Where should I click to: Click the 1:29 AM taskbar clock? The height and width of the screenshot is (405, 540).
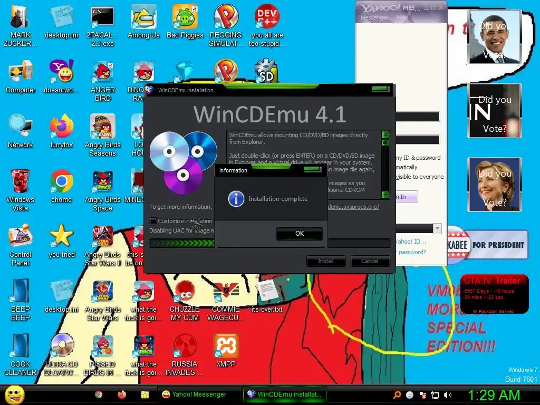(x=494, y=395)
